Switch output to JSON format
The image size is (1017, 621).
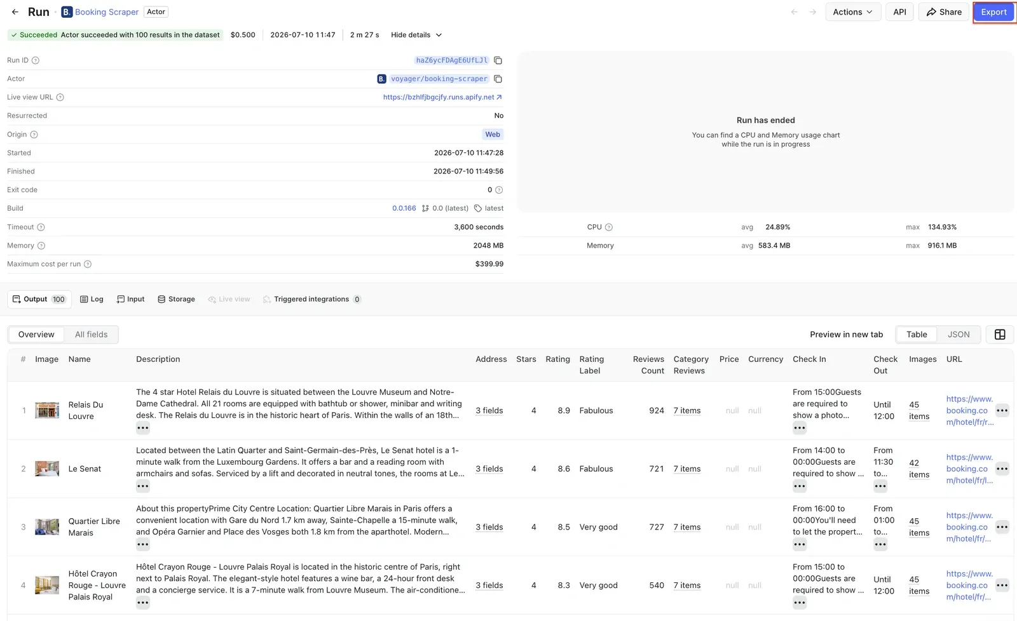(959, 335)
